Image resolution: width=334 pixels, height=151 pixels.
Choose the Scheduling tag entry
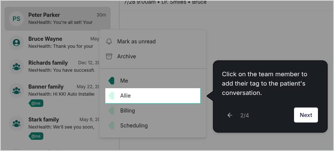(x=153, y=126)
